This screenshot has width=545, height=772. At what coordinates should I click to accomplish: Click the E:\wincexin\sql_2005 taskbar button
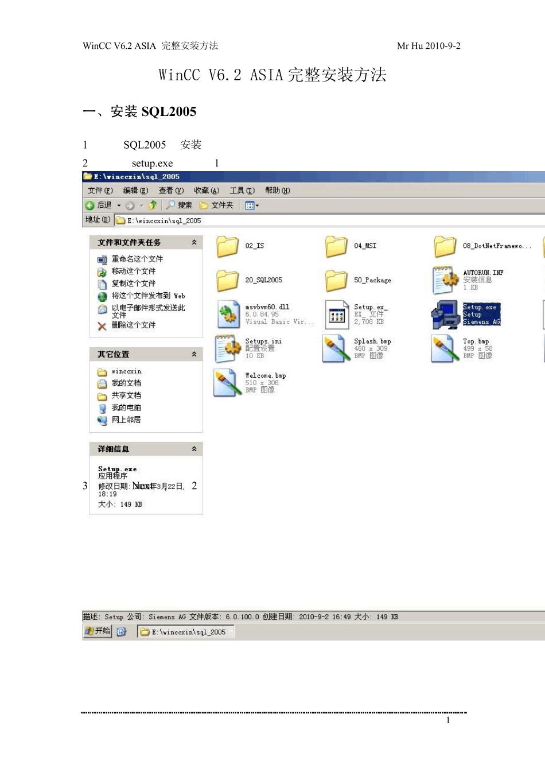click(185, 632)
